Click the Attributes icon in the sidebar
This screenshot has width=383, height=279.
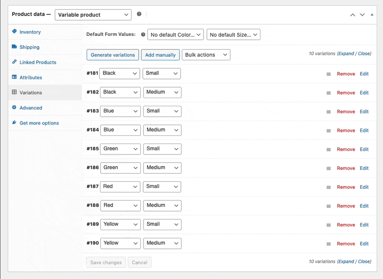click(x=14, y=77)
